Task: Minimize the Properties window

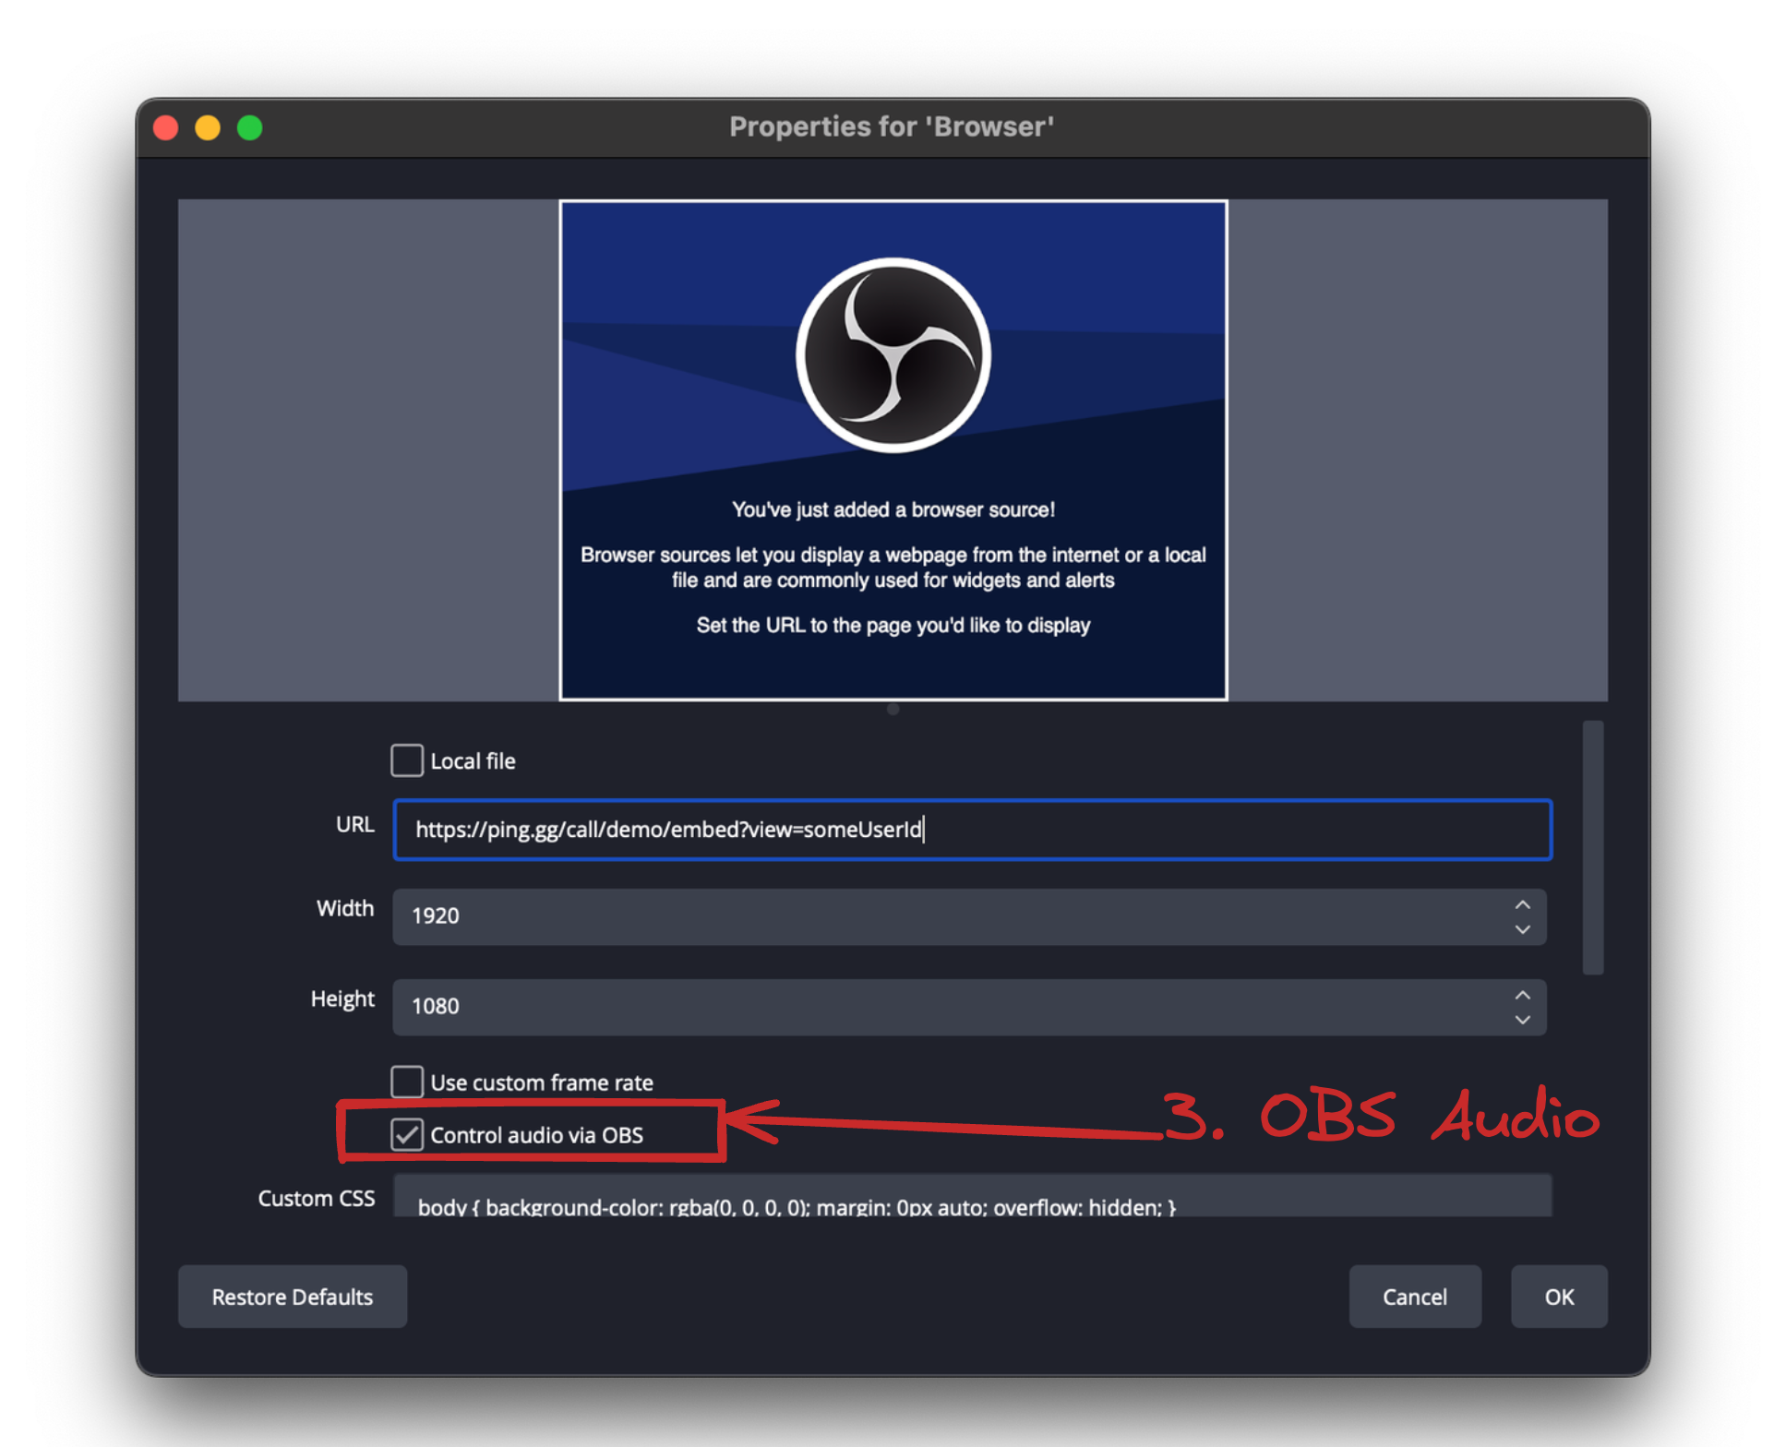Action: pos(208,126)
